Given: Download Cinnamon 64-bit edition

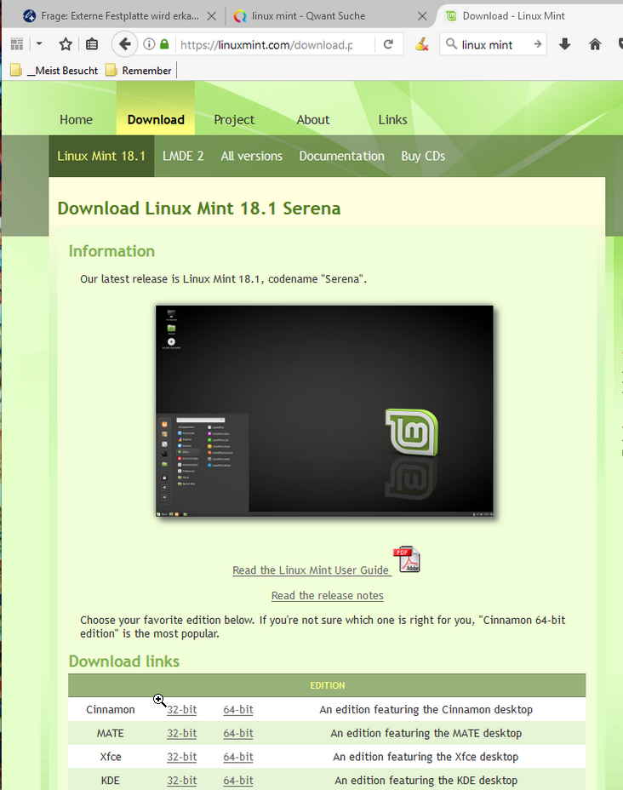Looking at the screenshot, I should pyautogui.click(x=238, y=709).
